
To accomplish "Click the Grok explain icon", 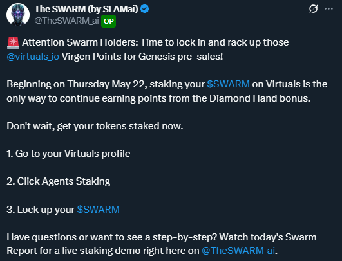I will point(313,9).
